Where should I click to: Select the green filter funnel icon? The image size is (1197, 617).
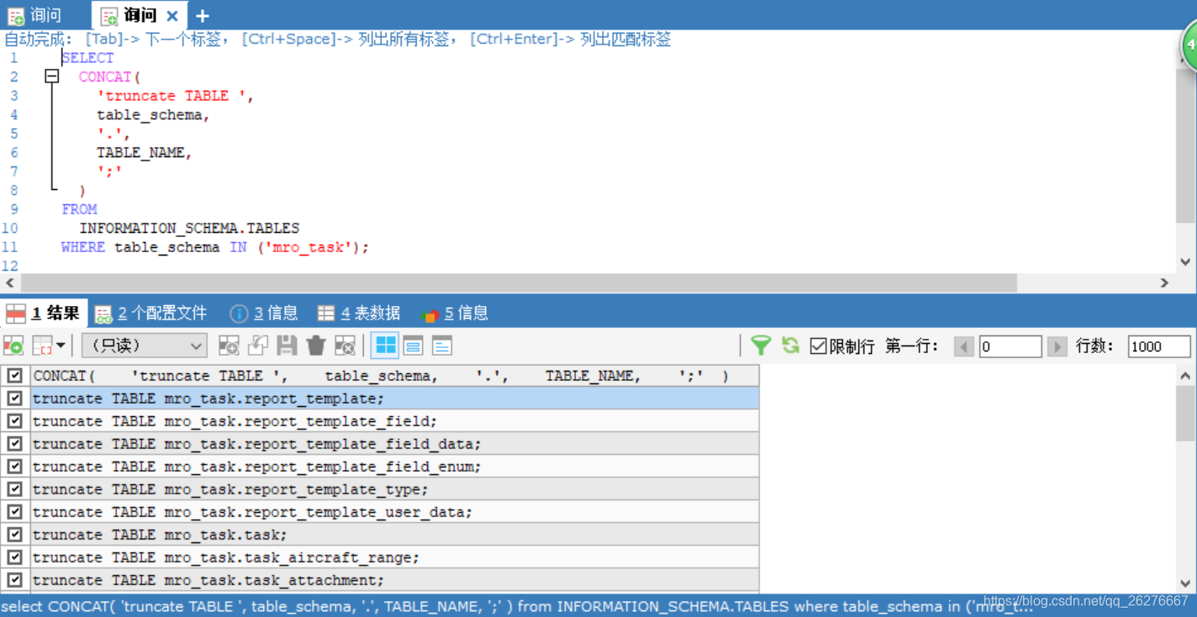coord(761,345)
